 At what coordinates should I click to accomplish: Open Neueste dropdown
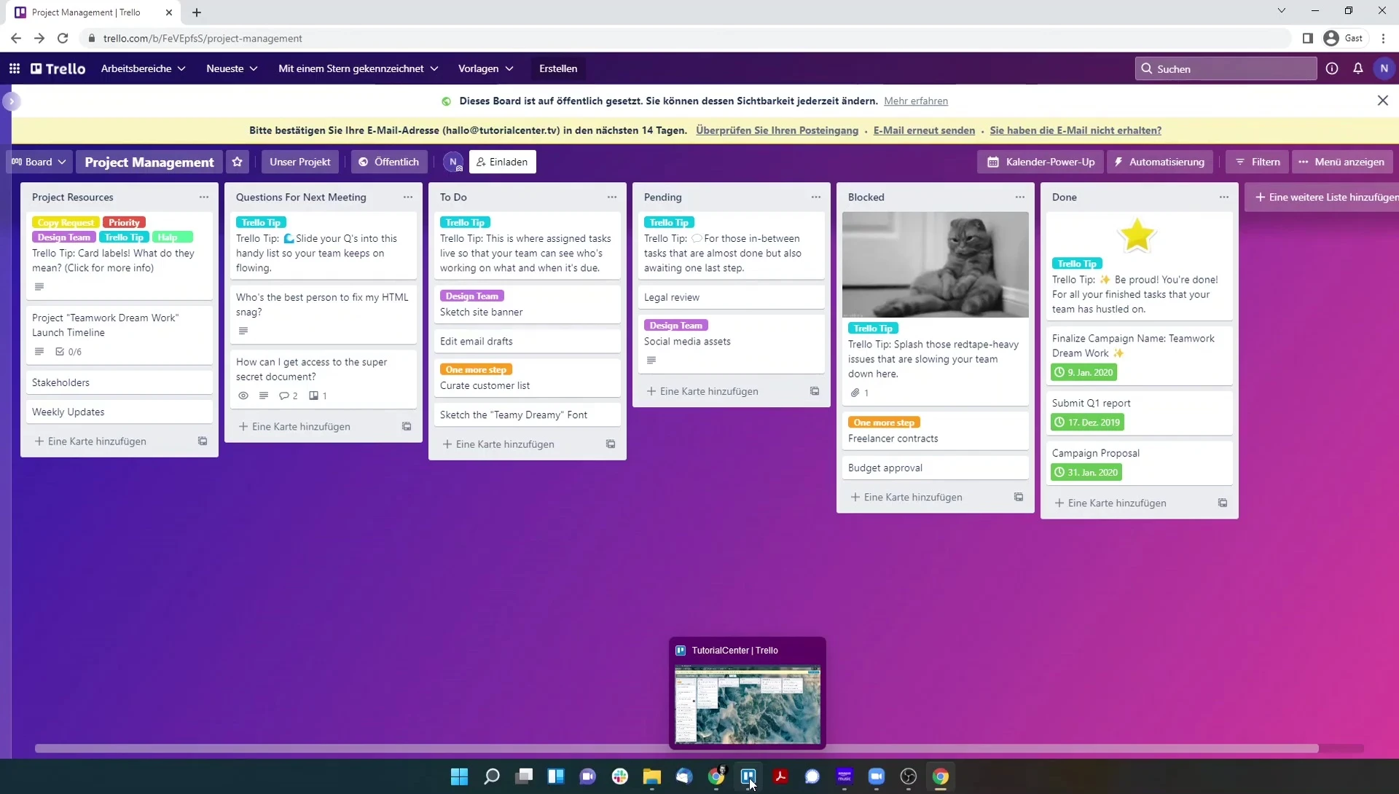232,68
